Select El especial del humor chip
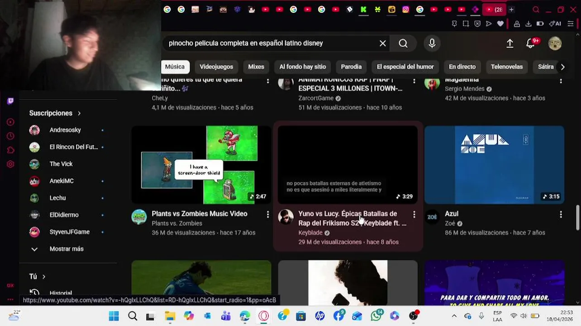This screenshot has width=581, height=326. coord(405,67)
